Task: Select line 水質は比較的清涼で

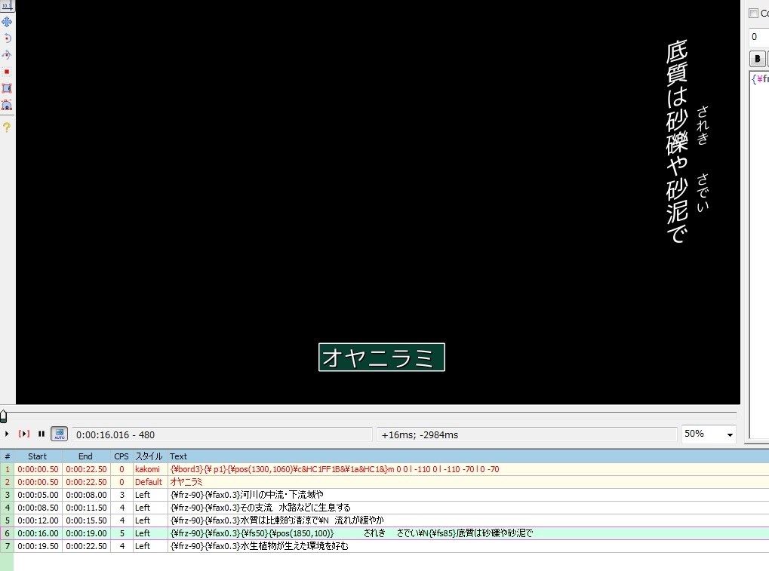Action: [385, 520]
